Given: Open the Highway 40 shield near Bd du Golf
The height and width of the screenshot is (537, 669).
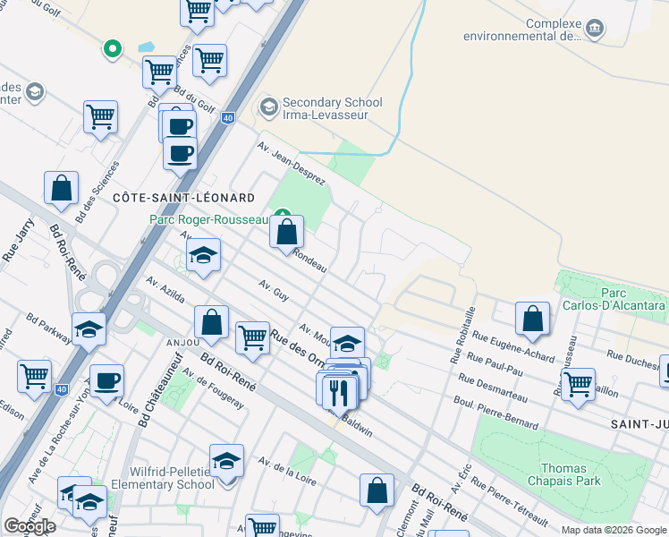Looking at the screenshot, I should click(x=228, y=118).
